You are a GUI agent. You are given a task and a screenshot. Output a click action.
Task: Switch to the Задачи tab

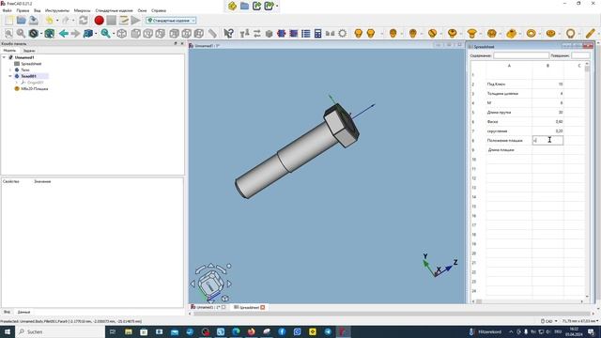coord(29,51)
